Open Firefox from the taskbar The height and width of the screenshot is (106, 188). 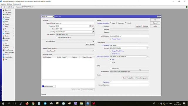pos(27,103)
